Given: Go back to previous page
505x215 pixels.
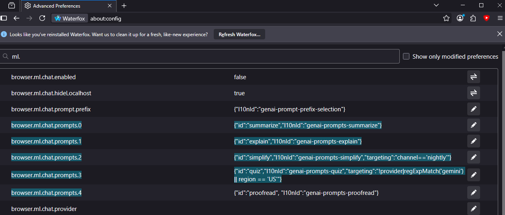Looking at the screenshot, I should point(16,18).
